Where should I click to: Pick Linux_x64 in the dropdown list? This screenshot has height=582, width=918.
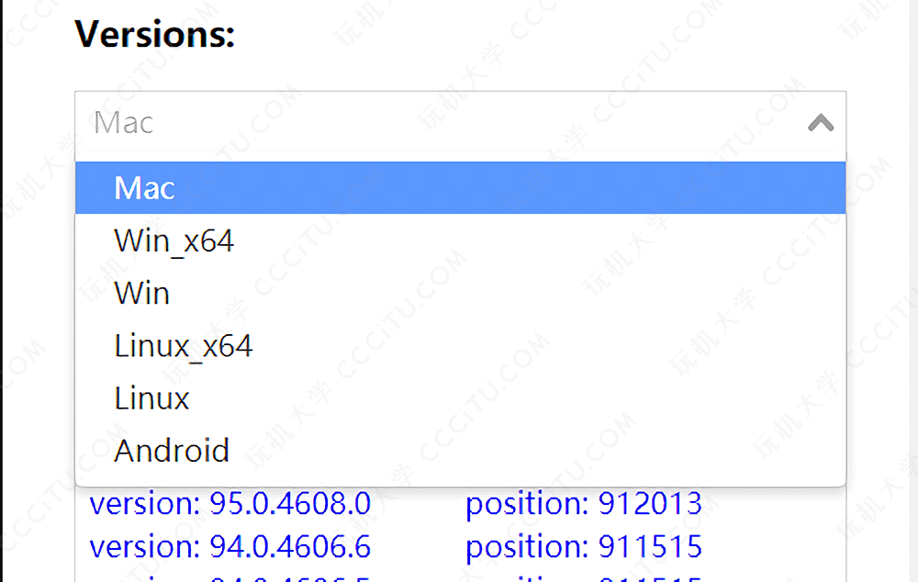[184, 345]
